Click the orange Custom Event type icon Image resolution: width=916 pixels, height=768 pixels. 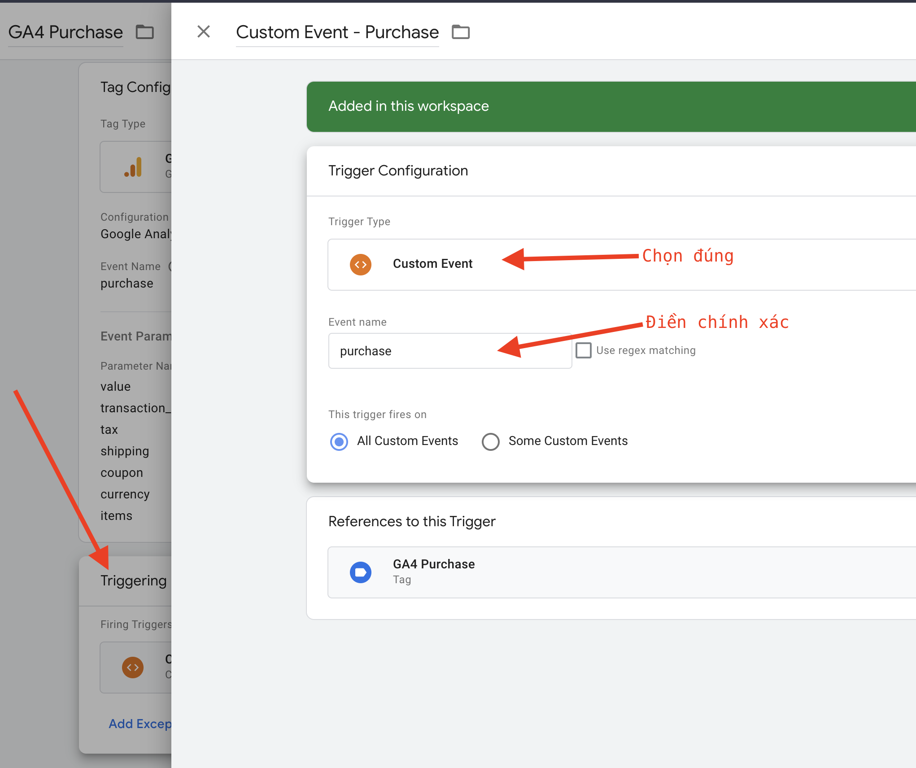361,265
